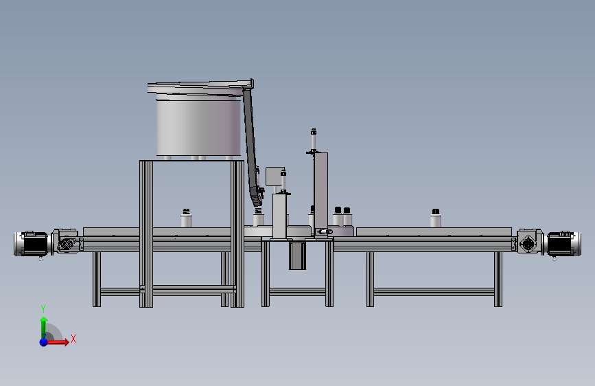Image resolution: width=595 pixels, height=386 pixels.
Task: Select the flat top tray of the bowl feeder
Action: click(x=200, y=87)
